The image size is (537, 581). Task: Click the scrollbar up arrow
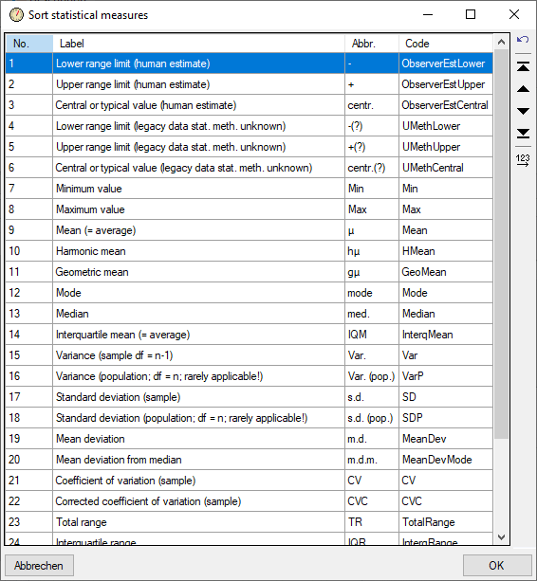click(x=501, y=42)
